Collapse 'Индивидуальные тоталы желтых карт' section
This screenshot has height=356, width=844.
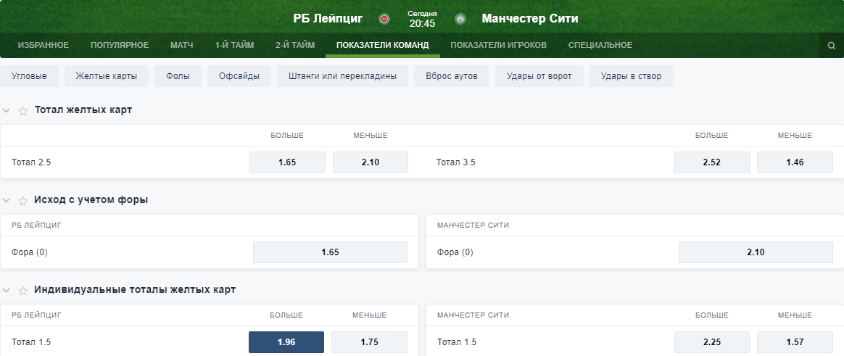tap(7, 291)
